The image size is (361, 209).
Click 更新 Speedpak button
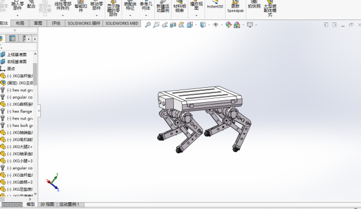235,7
